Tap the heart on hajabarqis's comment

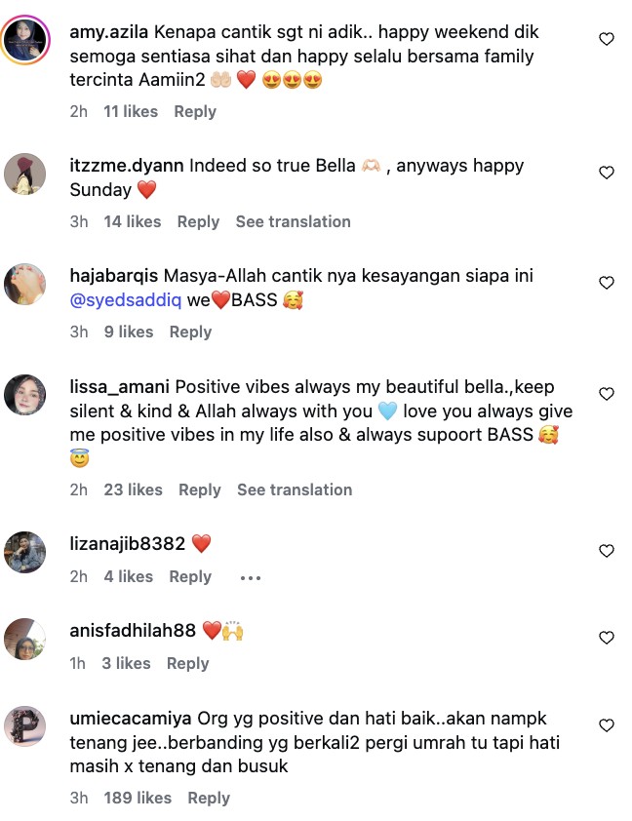606,283
